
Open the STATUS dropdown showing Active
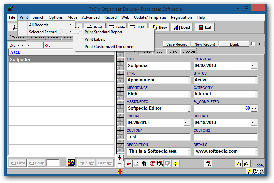click(x=256, y=80)
